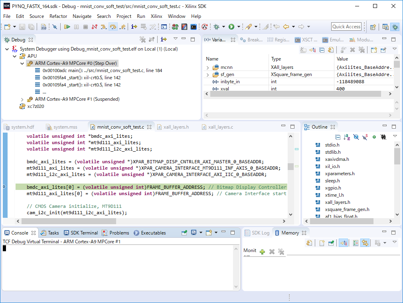The width and height of the screenshot is (403, 303).
Task: Expand the sf_gen variable row
Action: (x=207, y=75)
